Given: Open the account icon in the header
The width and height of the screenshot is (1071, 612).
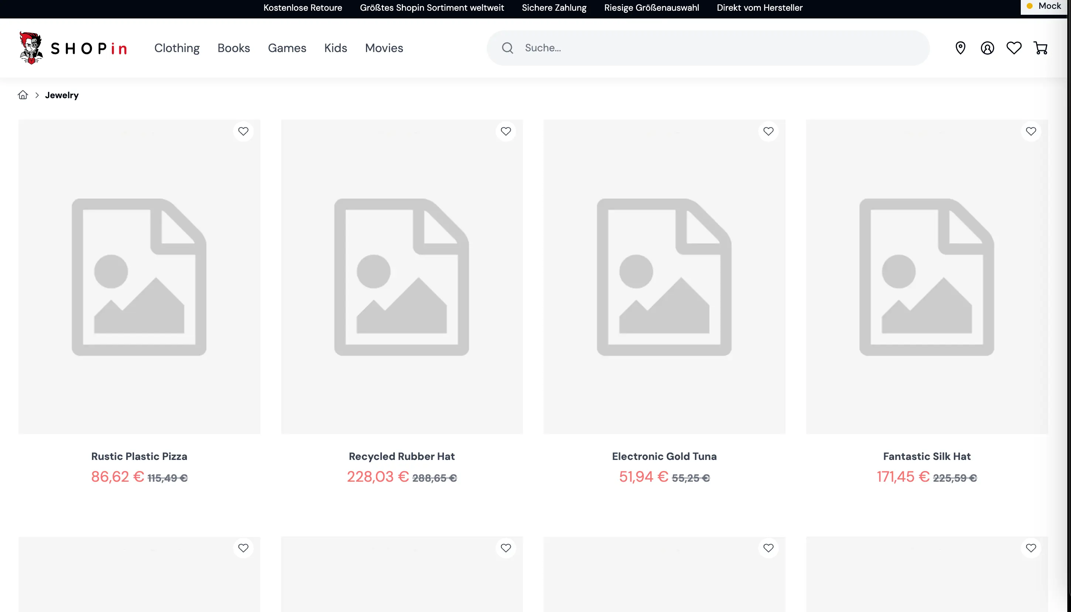Looking at the screenshot, I should (987, 48).
